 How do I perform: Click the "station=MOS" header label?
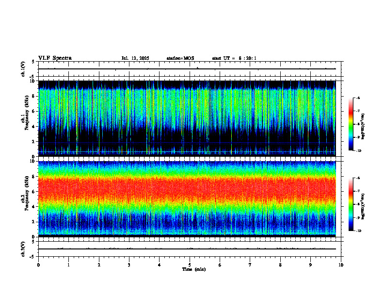(x=180, y=58)
